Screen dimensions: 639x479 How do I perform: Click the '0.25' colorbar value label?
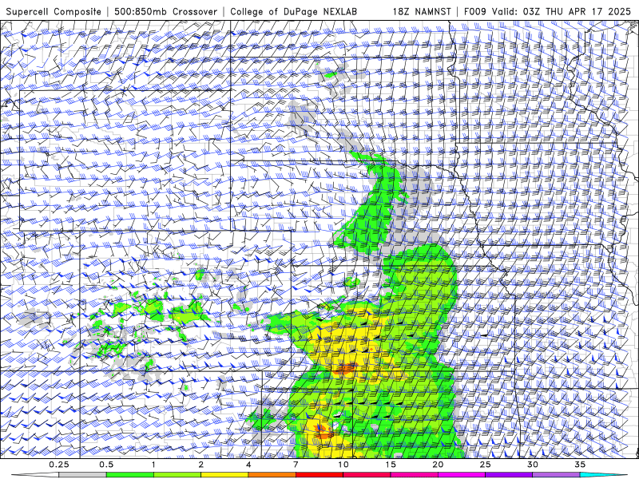59,465
